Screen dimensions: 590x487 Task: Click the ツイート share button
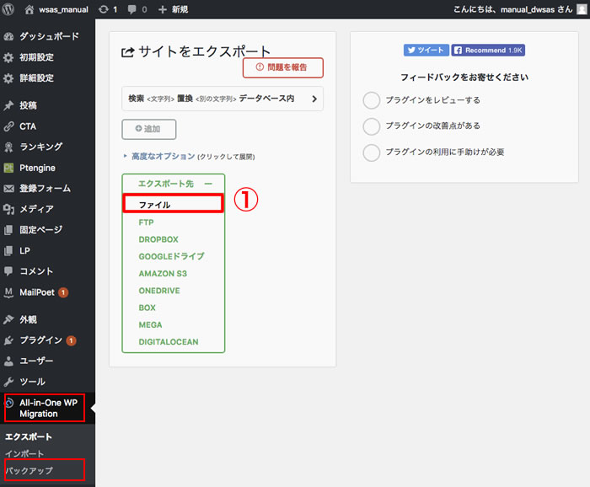point(426,51)
